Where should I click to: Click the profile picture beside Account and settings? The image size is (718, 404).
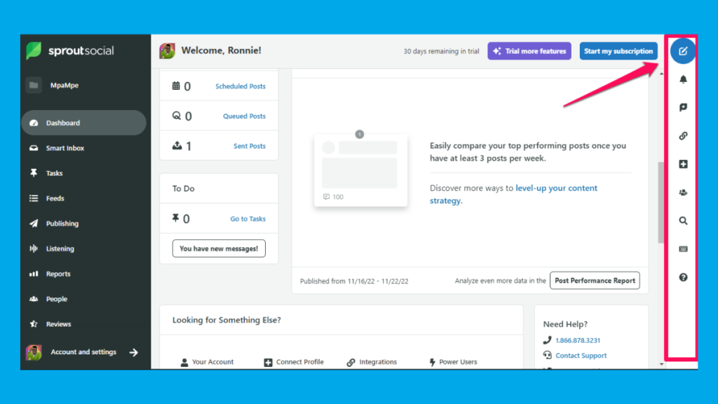tap(34, 352)
